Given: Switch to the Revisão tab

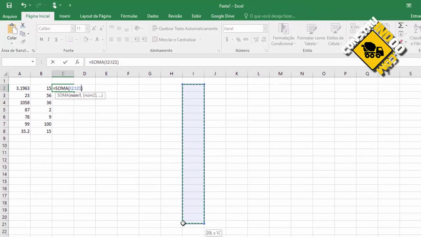Looking at the screenshot, I should pyautogui.click(x=175, y=16).
